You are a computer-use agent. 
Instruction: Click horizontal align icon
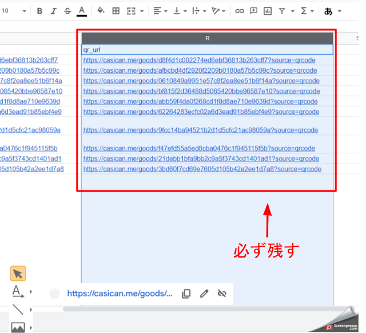[157, 11]
